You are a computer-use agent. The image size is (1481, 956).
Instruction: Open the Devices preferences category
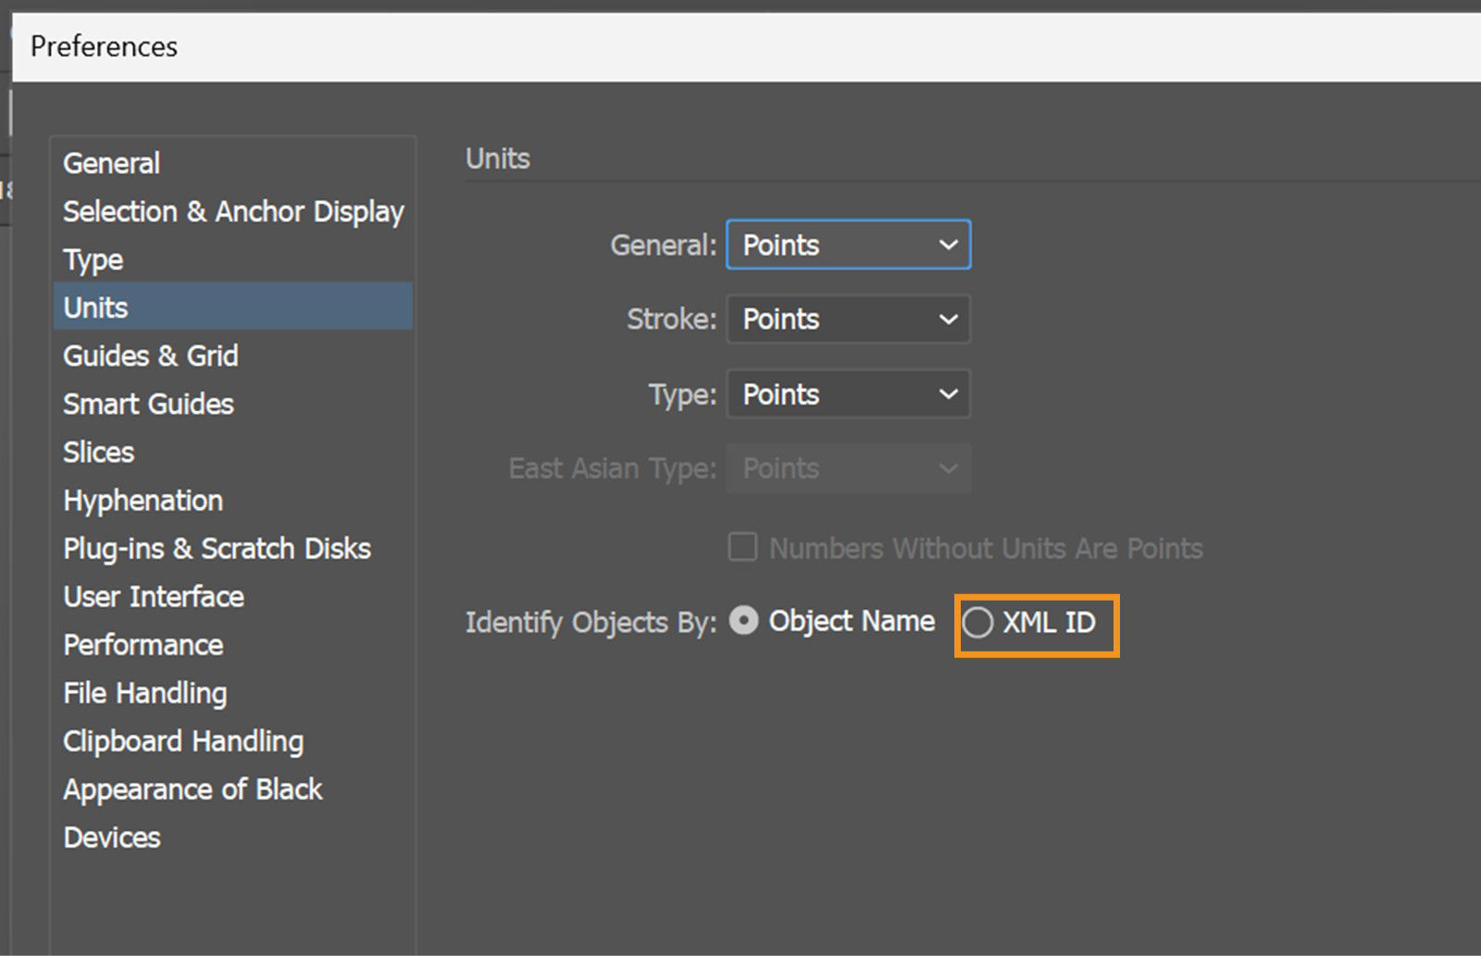pos(111,837)
